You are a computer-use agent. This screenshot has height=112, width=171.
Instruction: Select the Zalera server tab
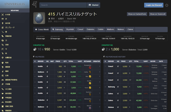point(130,30)
